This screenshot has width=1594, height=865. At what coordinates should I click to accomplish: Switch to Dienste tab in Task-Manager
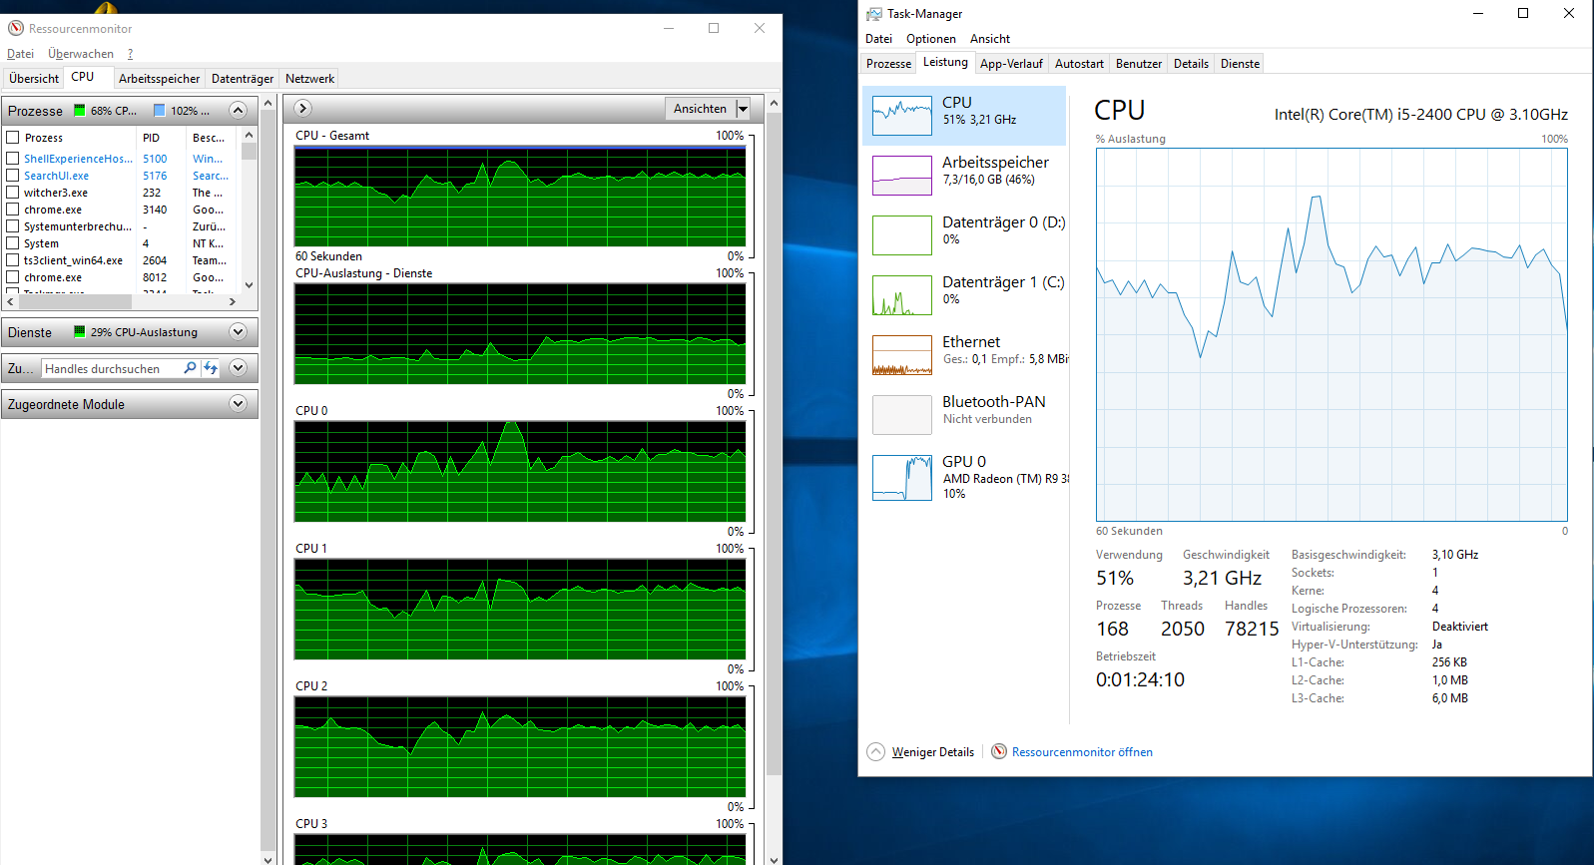click(1240, 64)
